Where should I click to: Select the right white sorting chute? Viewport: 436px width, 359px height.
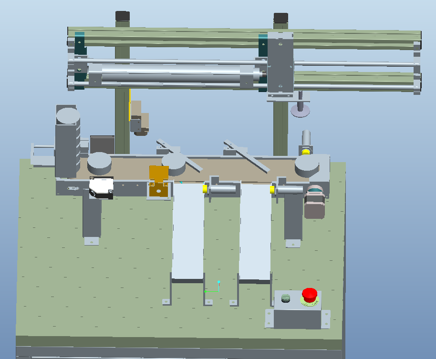(x=255, y=232)
